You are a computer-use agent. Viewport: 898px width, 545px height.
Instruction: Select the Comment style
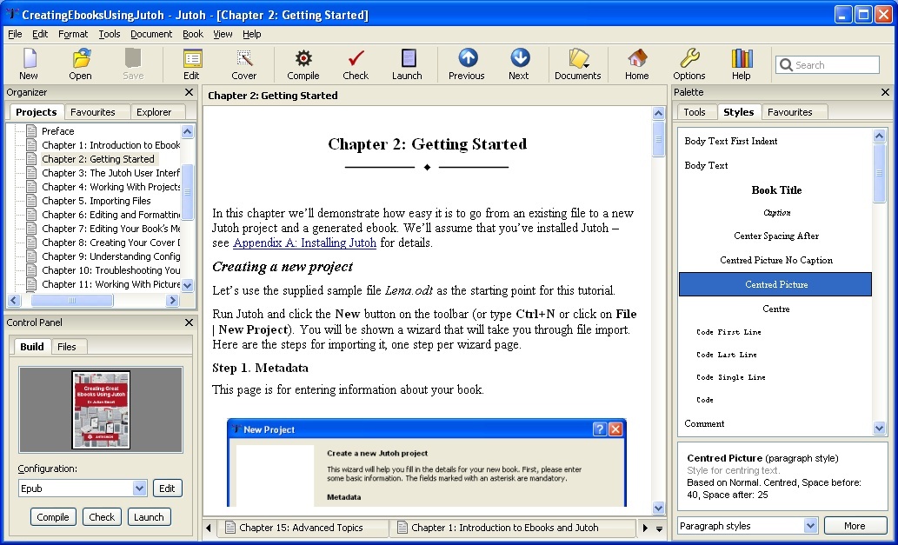[x=776, y=423]
